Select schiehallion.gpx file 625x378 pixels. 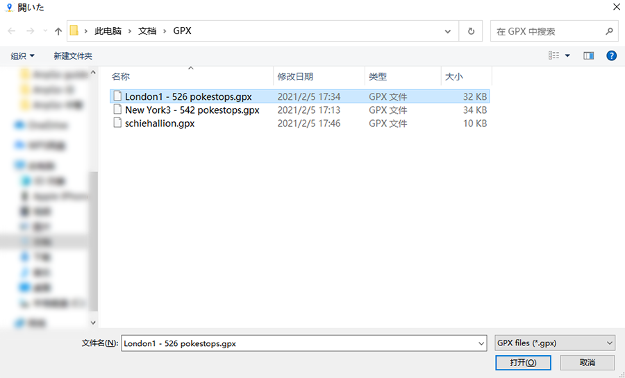coord(299,123)
